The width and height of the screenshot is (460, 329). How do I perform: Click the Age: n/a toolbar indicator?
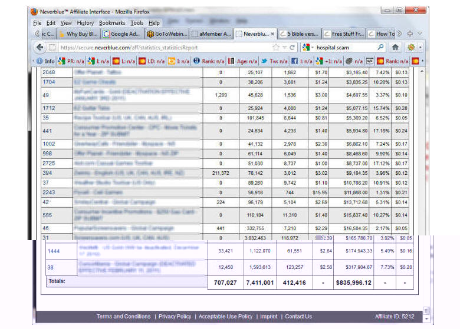[x=244, y=61]
